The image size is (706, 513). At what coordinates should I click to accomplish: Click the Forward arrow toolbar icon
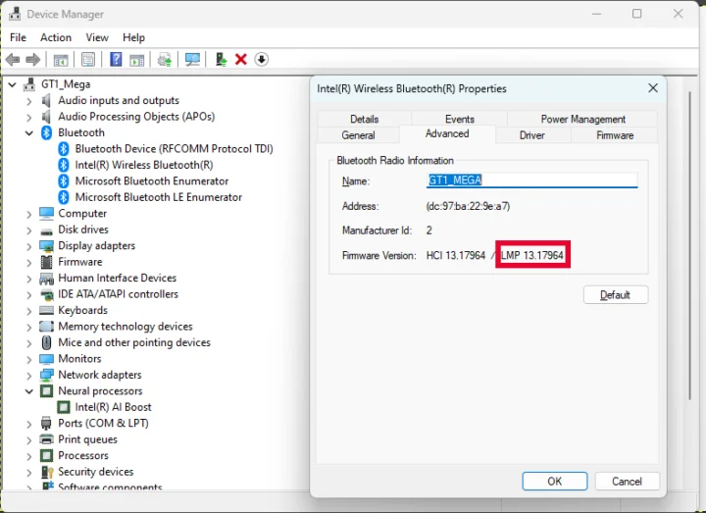pos(33,60)
